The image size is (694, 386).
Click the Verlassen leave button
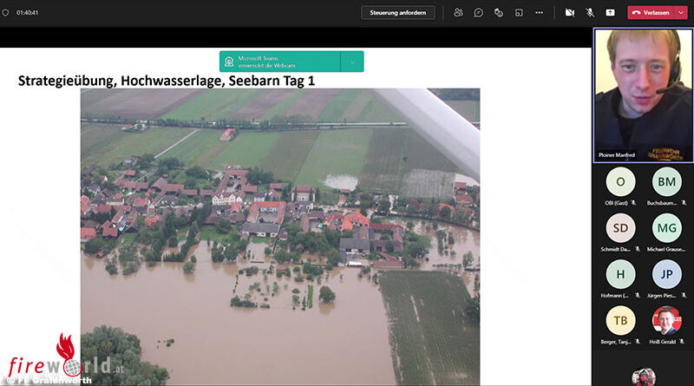click(x=651, y=13)
